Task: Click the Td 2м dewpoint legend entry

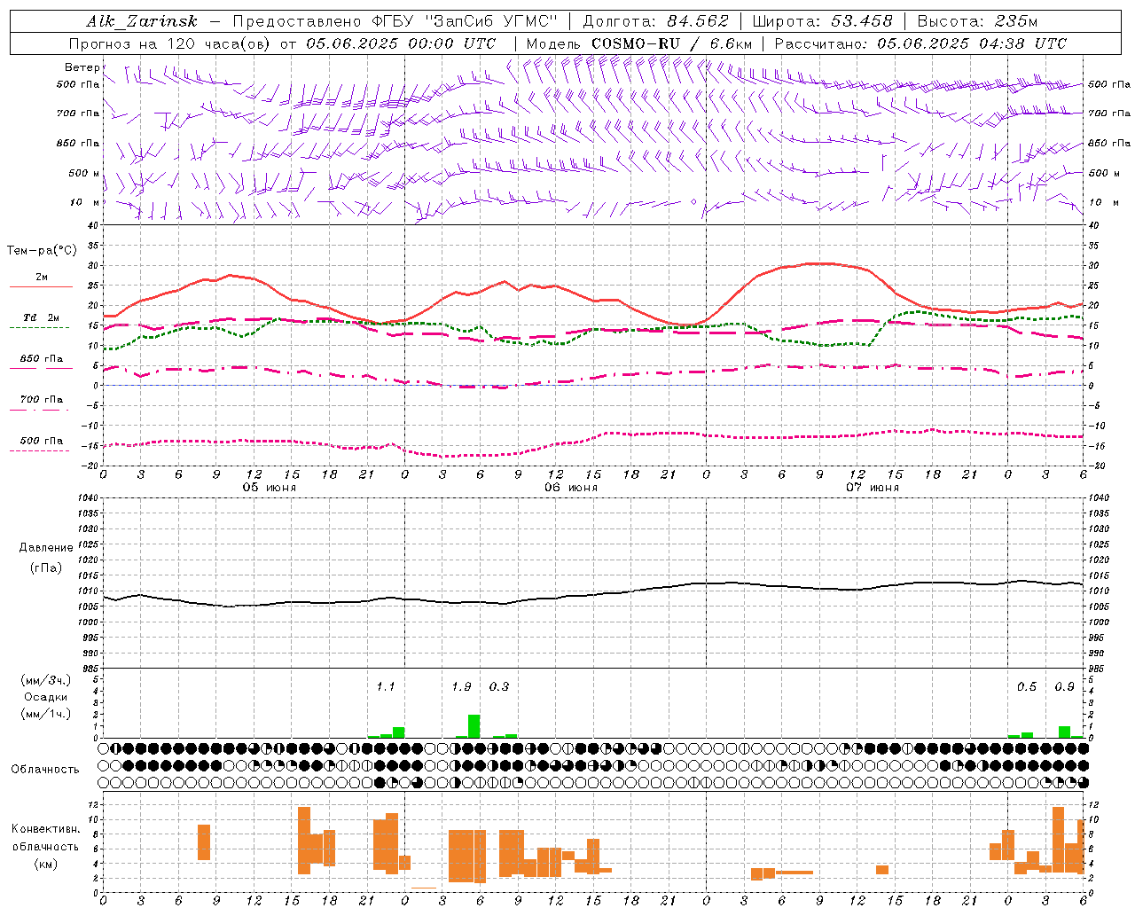Action: [41, 317]
